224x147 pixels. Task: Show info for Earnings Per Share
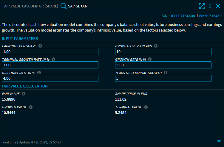point(40,46)
